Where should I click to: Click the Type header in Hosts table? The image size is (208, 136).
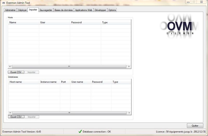point(116,22)
